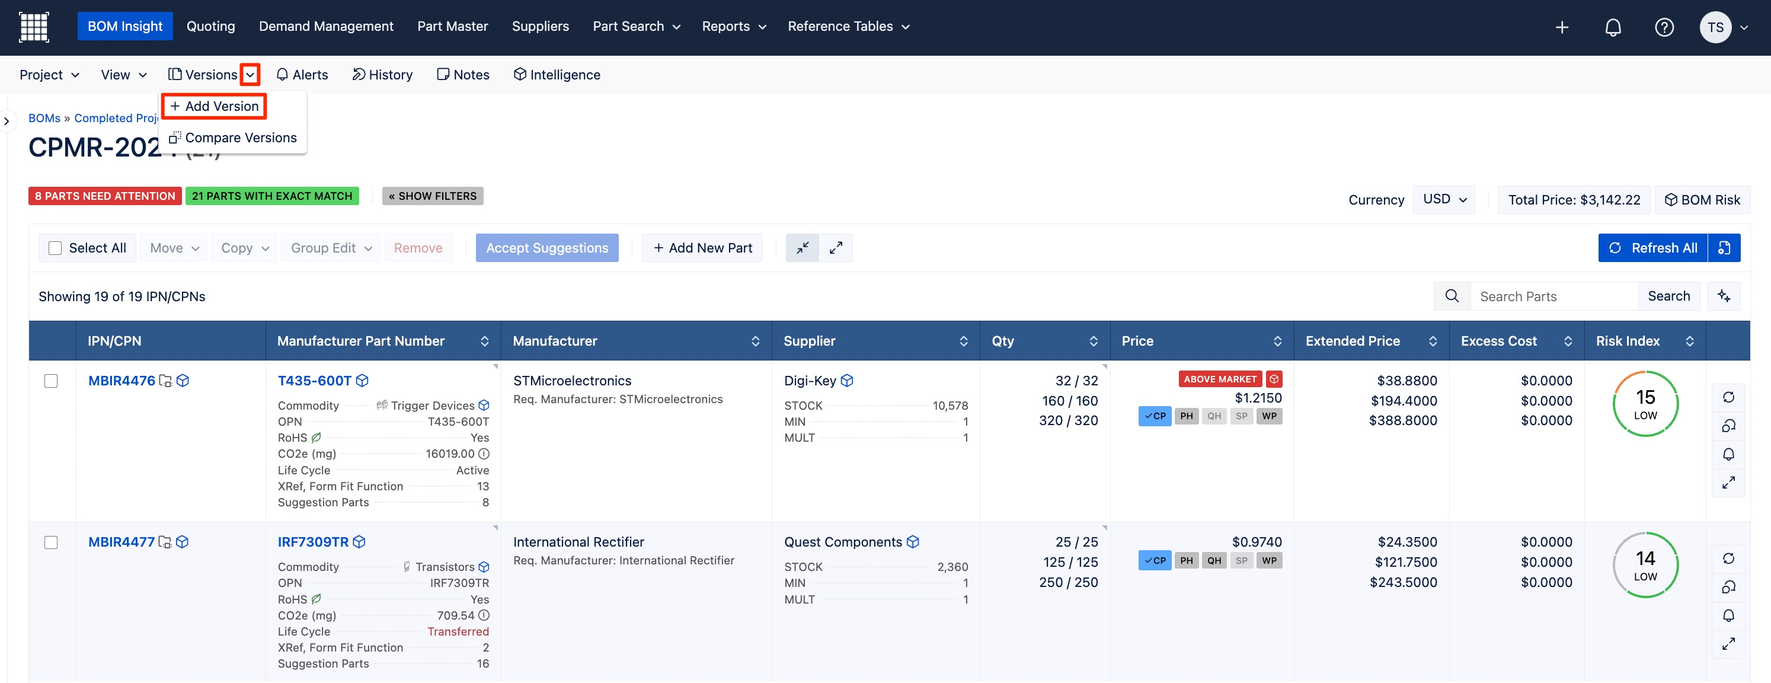Check the Select All checkbox
The width and height of the screenshot is (1771, 683).
[x=56, y=248]
